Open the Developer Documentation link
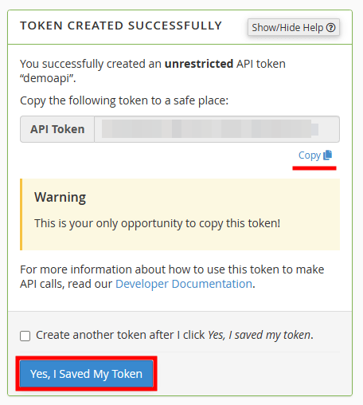This screenshot has width=363, height=405. pyautogui.click(x=184, y=284)
